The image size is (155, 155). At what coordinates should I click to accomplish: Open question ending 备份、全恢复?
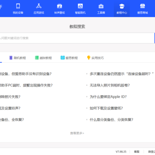pyautogui.click(x=12, y=120)
